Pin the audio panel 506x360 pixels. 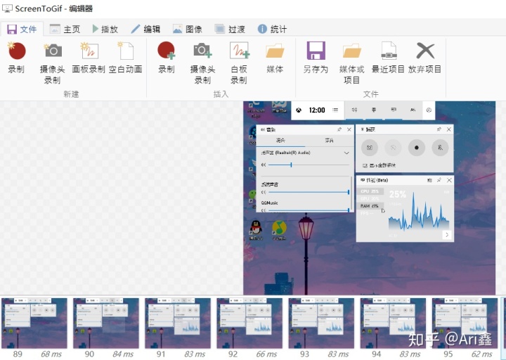pyautogui.click(x=339, y=129)
